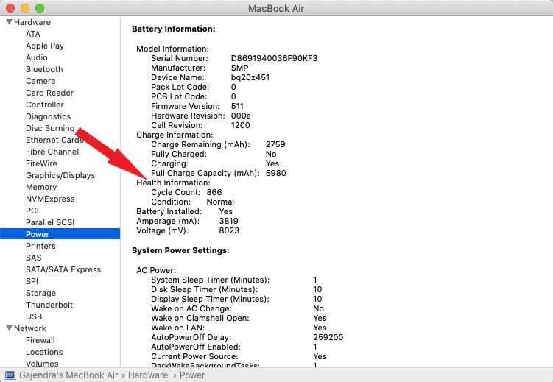
Task: Select Bluetooth in the sidebar
Action: 44,69
